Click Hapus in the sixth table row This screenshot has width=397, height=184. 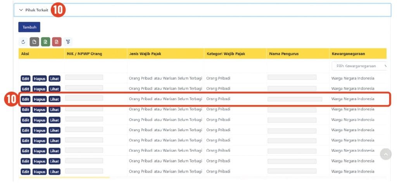pos(40,130)
